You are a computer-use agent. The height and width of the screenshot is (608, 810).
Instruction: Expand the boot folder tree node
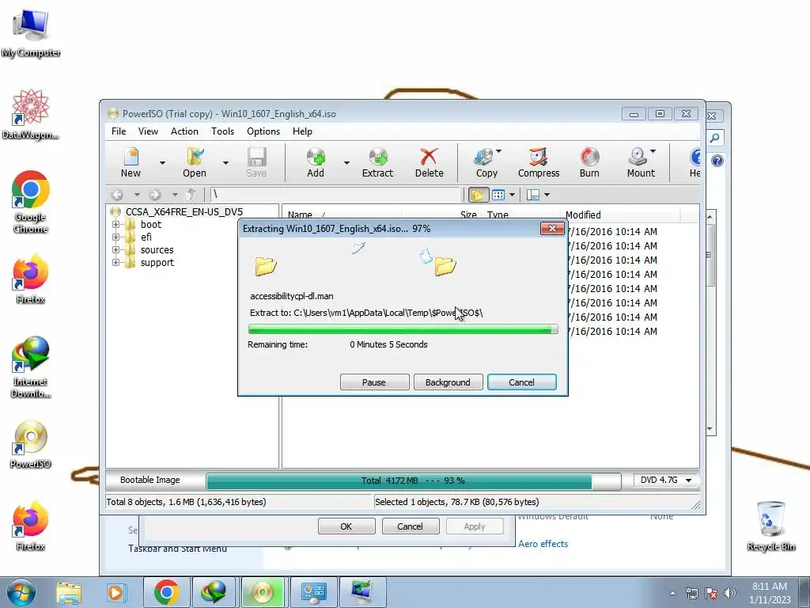[115, 224]
